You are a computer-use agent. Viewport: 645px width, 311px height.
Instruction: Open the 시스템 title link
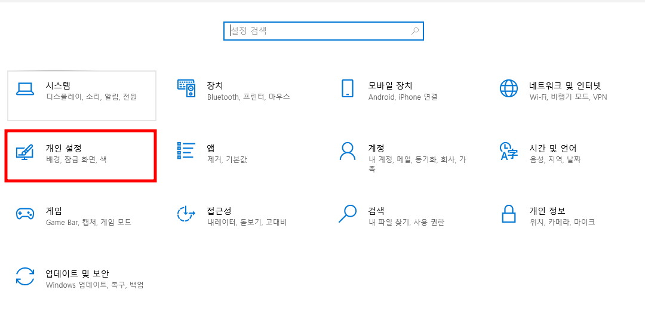pos(57,85)
